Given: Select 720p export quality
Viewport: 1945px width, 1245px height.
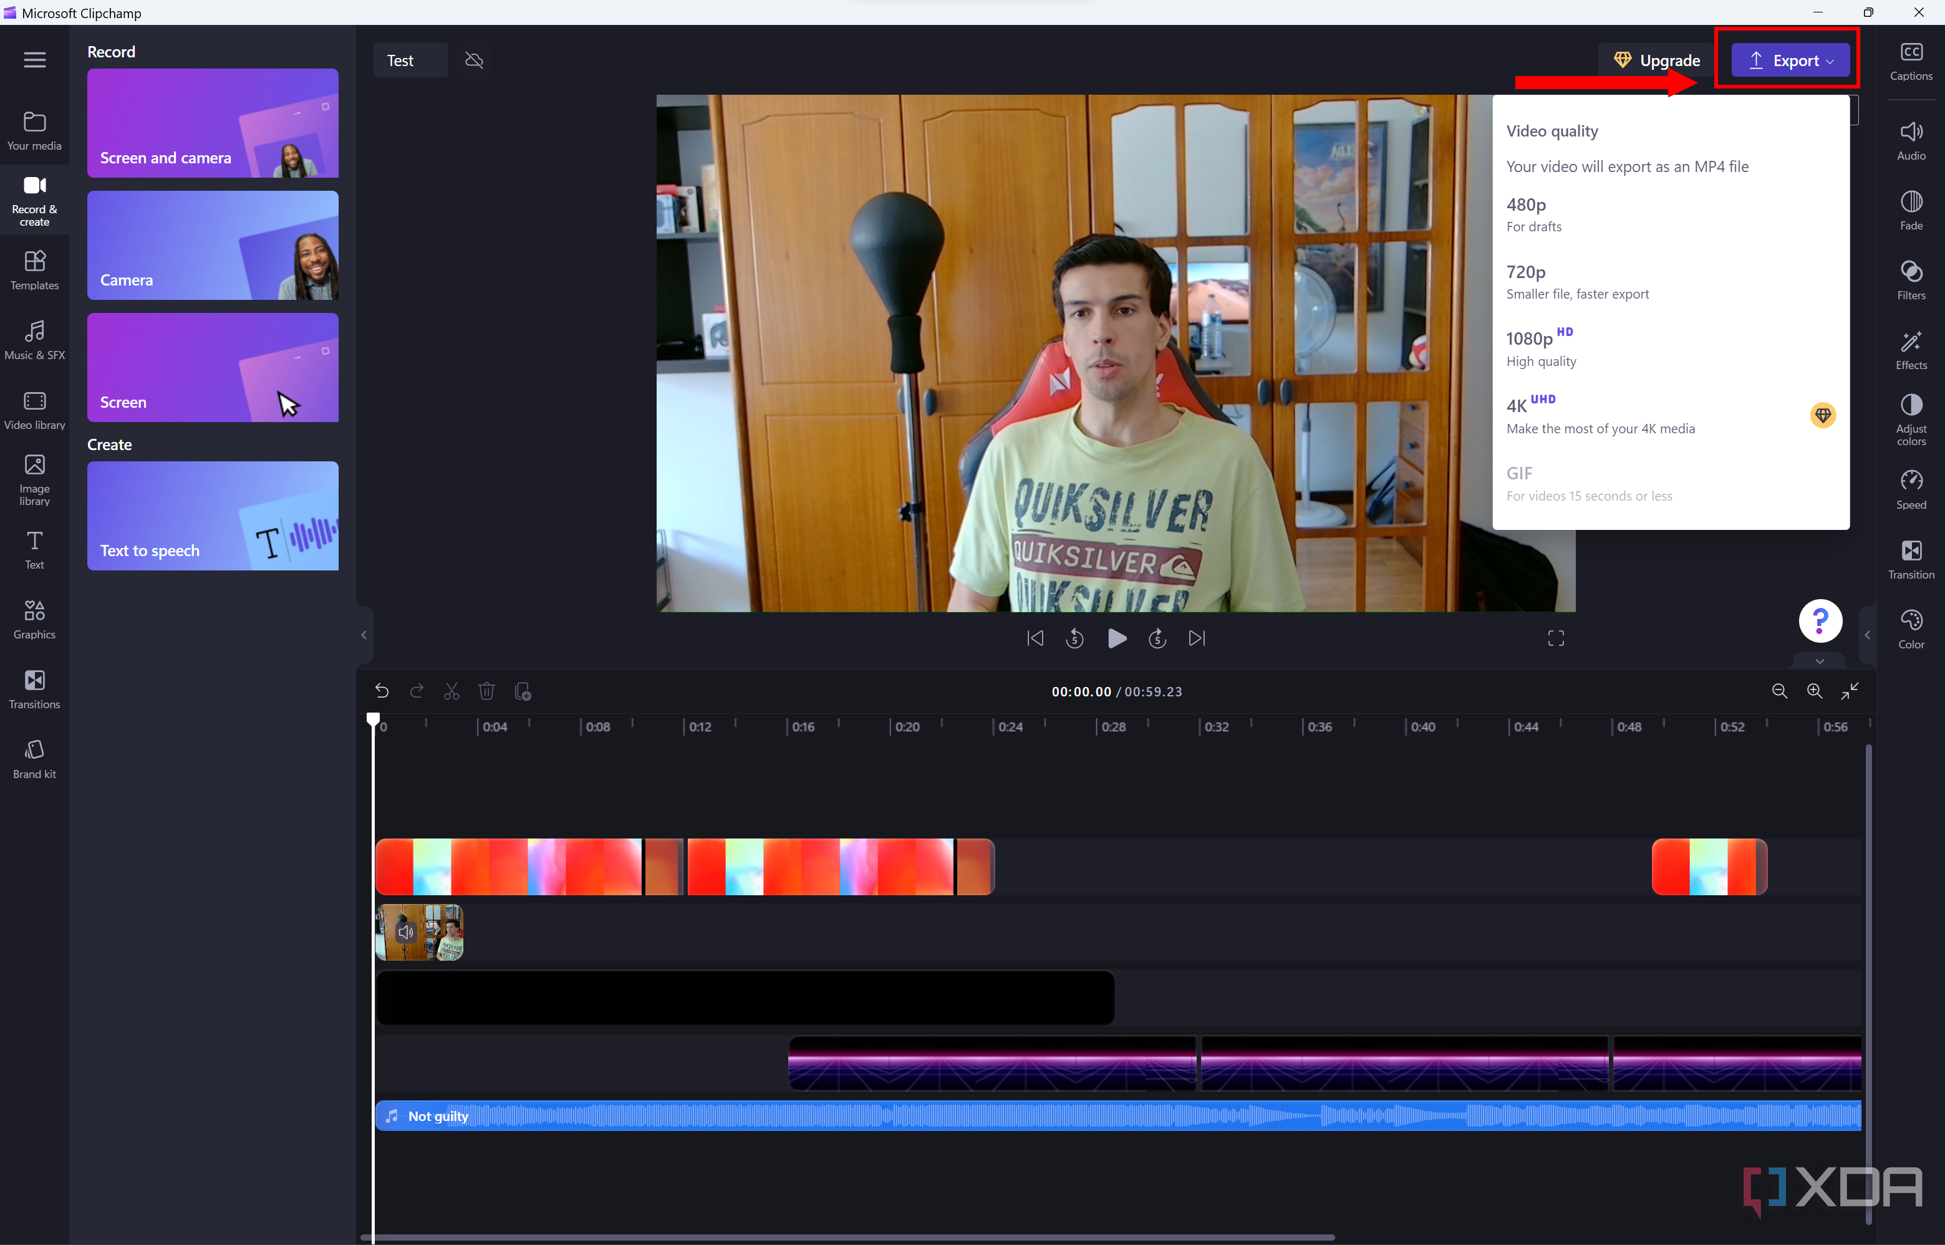Looking at the screenshot, I should pos(1670,281).
